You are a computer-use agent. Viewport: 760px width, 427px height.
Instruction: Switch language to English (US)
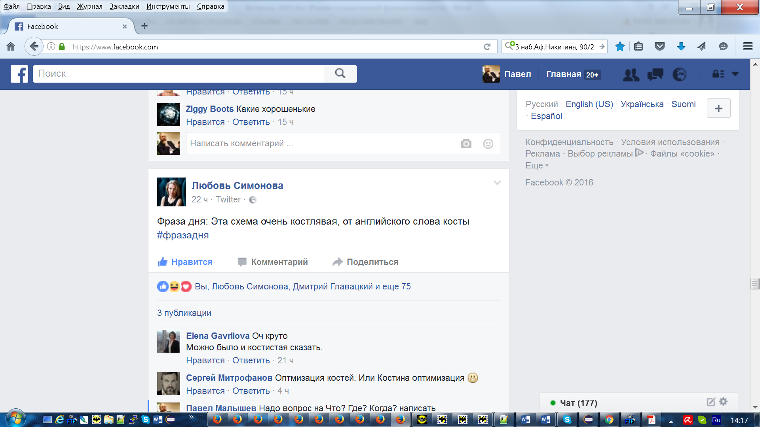tap(589, 104)
